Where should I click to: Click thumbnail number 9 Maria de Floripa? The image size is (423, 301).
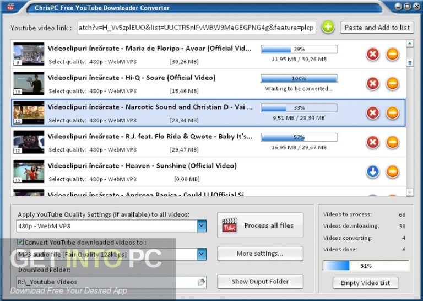(29, 53)
